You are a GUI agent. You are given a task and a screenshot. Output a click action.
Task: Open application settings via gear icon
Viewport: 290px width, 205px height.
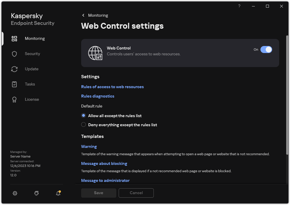(15, 193)
